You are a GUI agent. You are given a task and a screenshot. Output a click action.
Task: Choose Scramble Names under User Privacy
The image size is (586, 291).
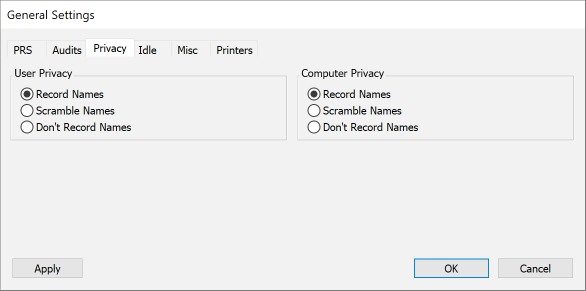point(27,111)
